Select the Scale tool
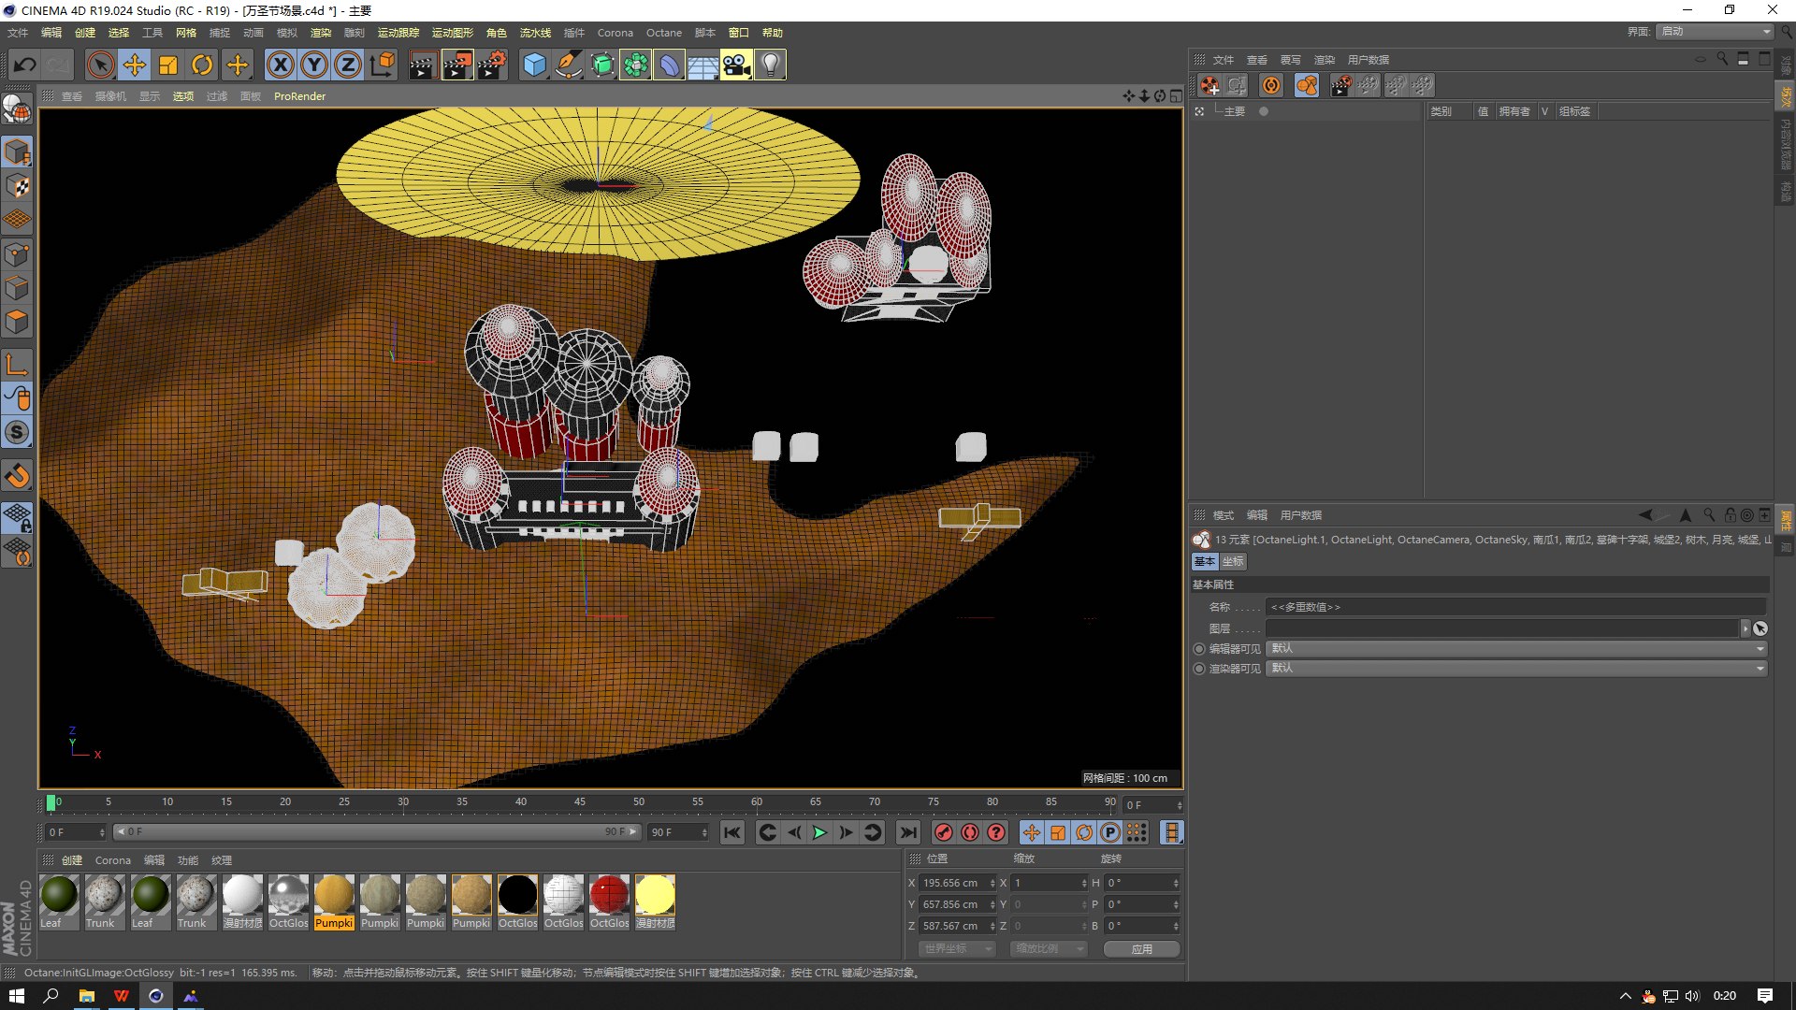This screenshot has height=1010, width=1796. (168, 65)
